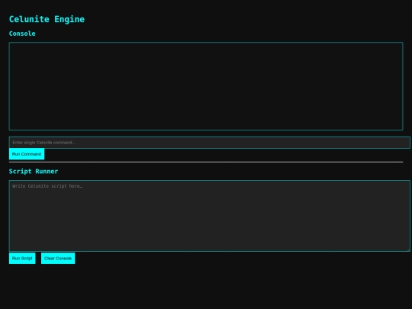Click the Script Runner heading
Screen dimensions: 412x309
pos(34,172)
